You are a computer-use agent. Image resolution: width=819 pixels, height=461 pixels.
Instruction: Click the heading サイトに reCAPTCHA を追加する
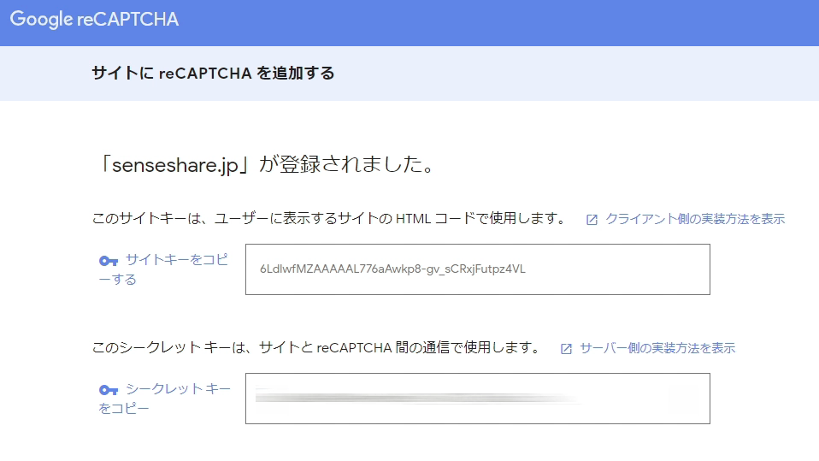coord(213,74)
